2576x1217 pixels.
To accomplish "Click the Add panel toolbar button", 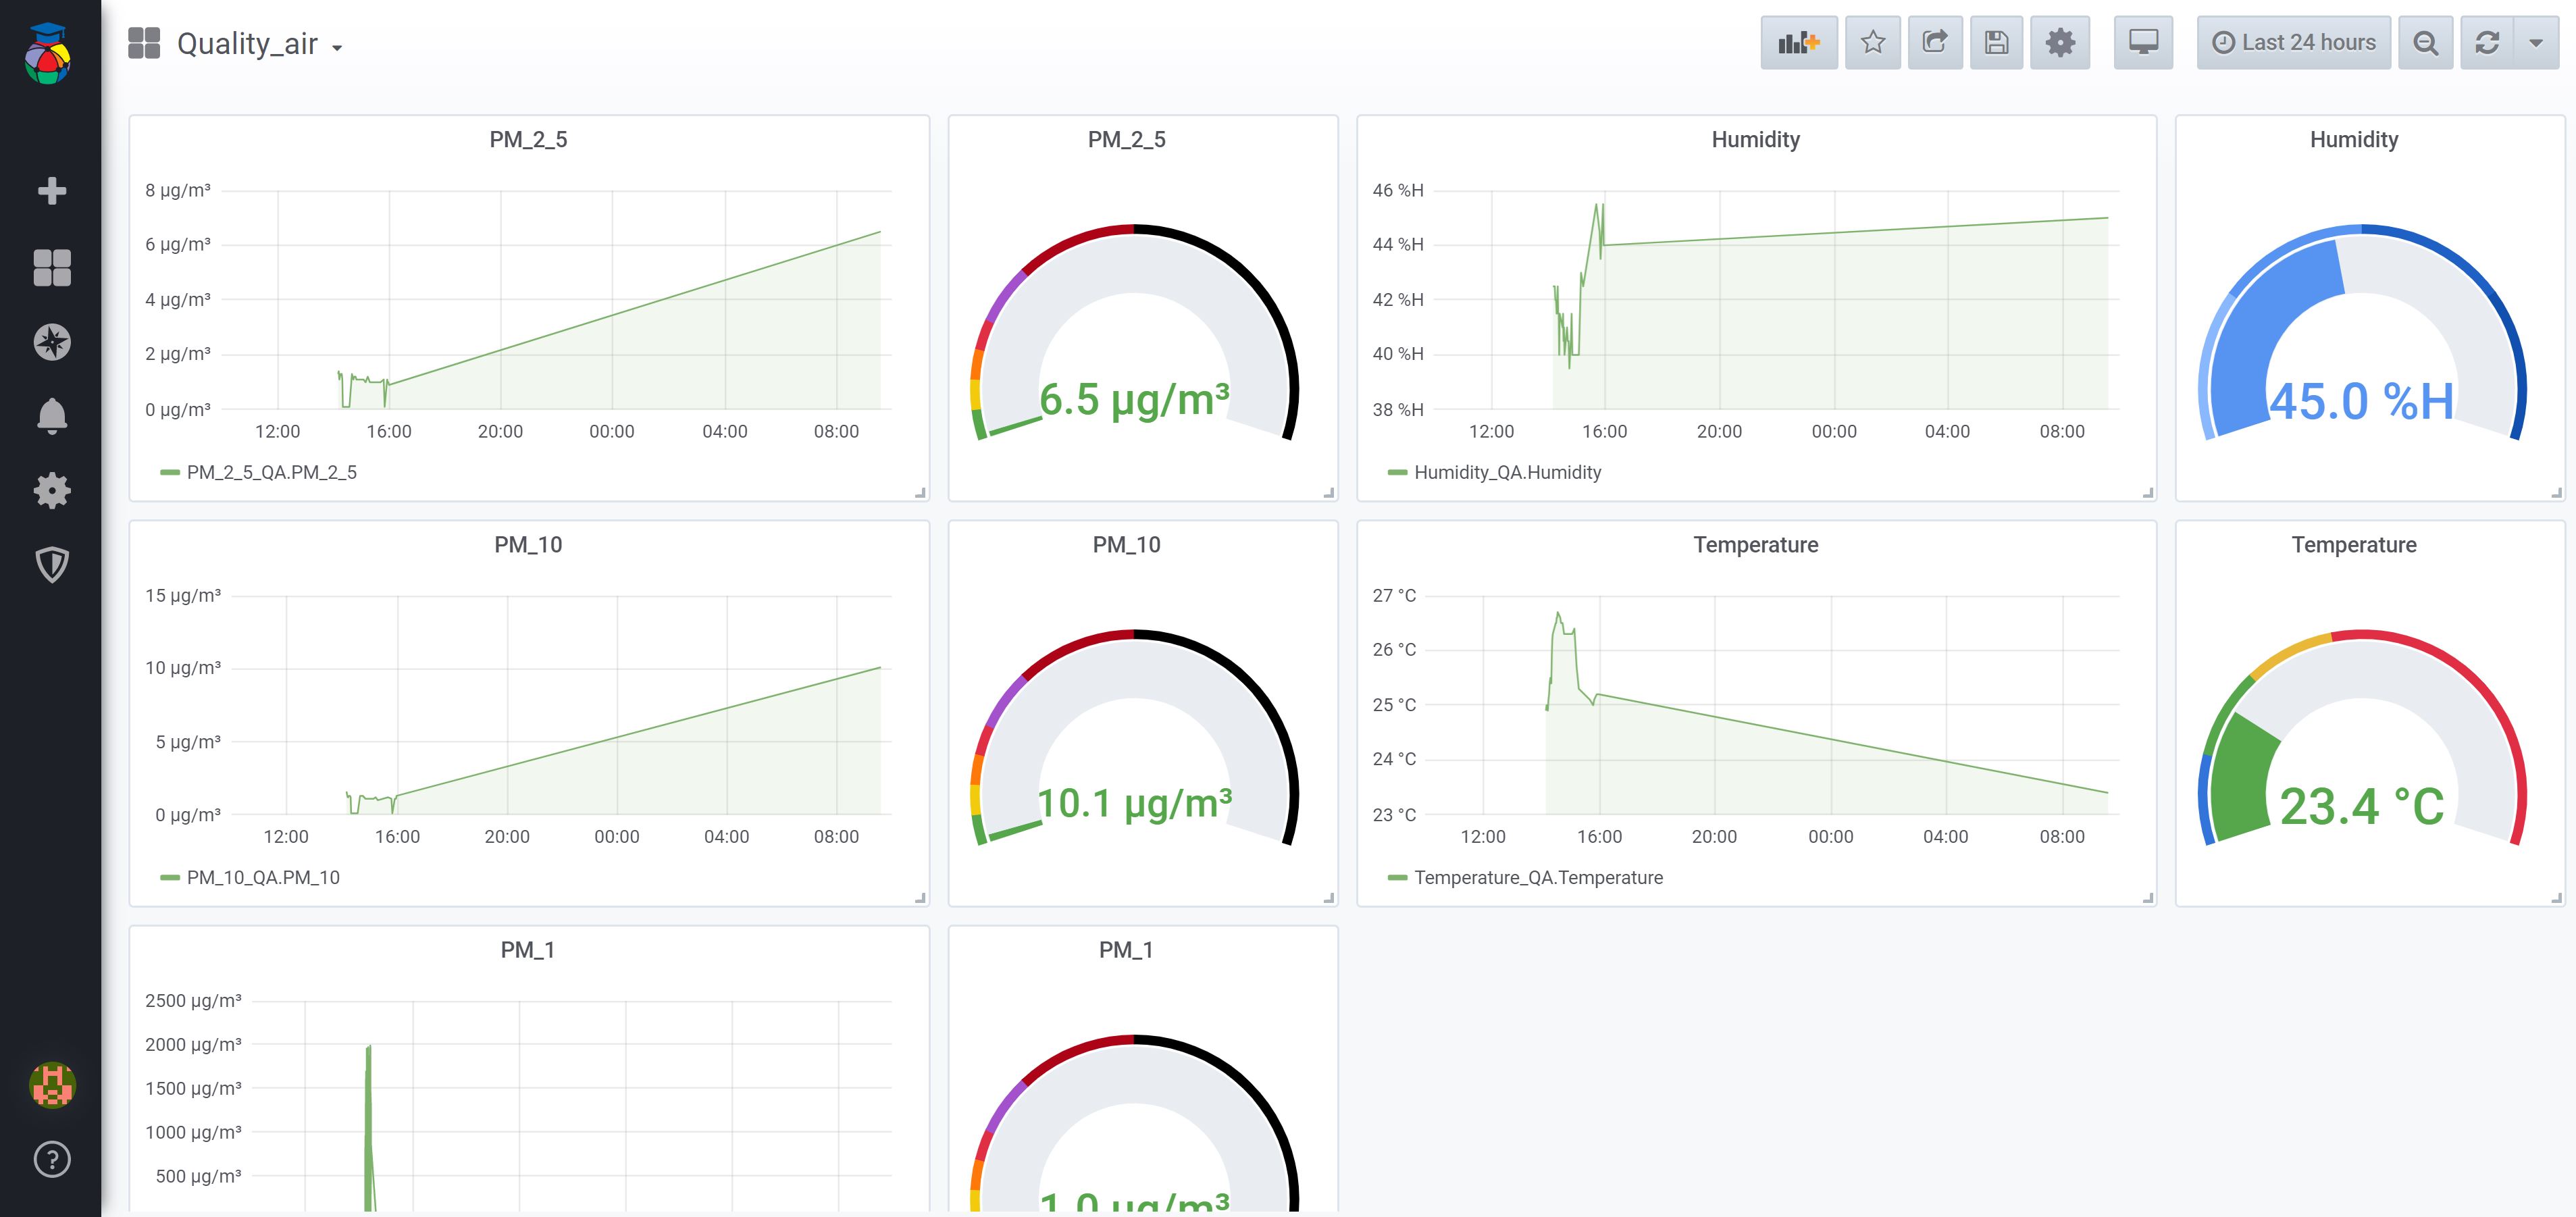I will coord(1799,43).
